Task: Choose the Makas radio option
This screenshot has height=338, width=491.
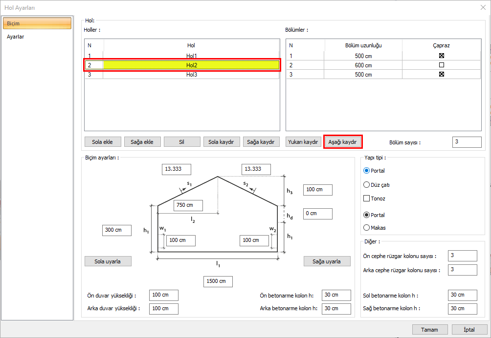Action: pyautogui.click(x=367, y=227)
